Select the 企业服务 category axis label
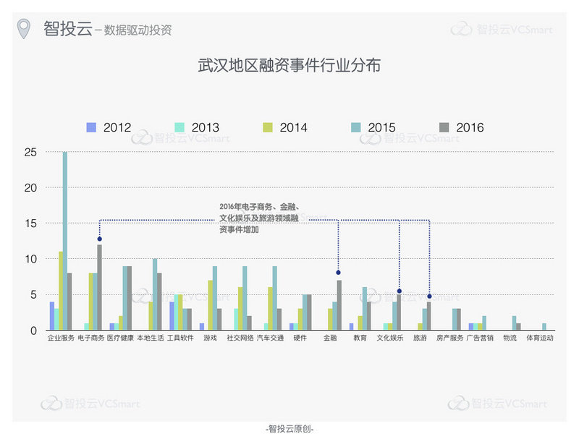 [x=60, y=338]
